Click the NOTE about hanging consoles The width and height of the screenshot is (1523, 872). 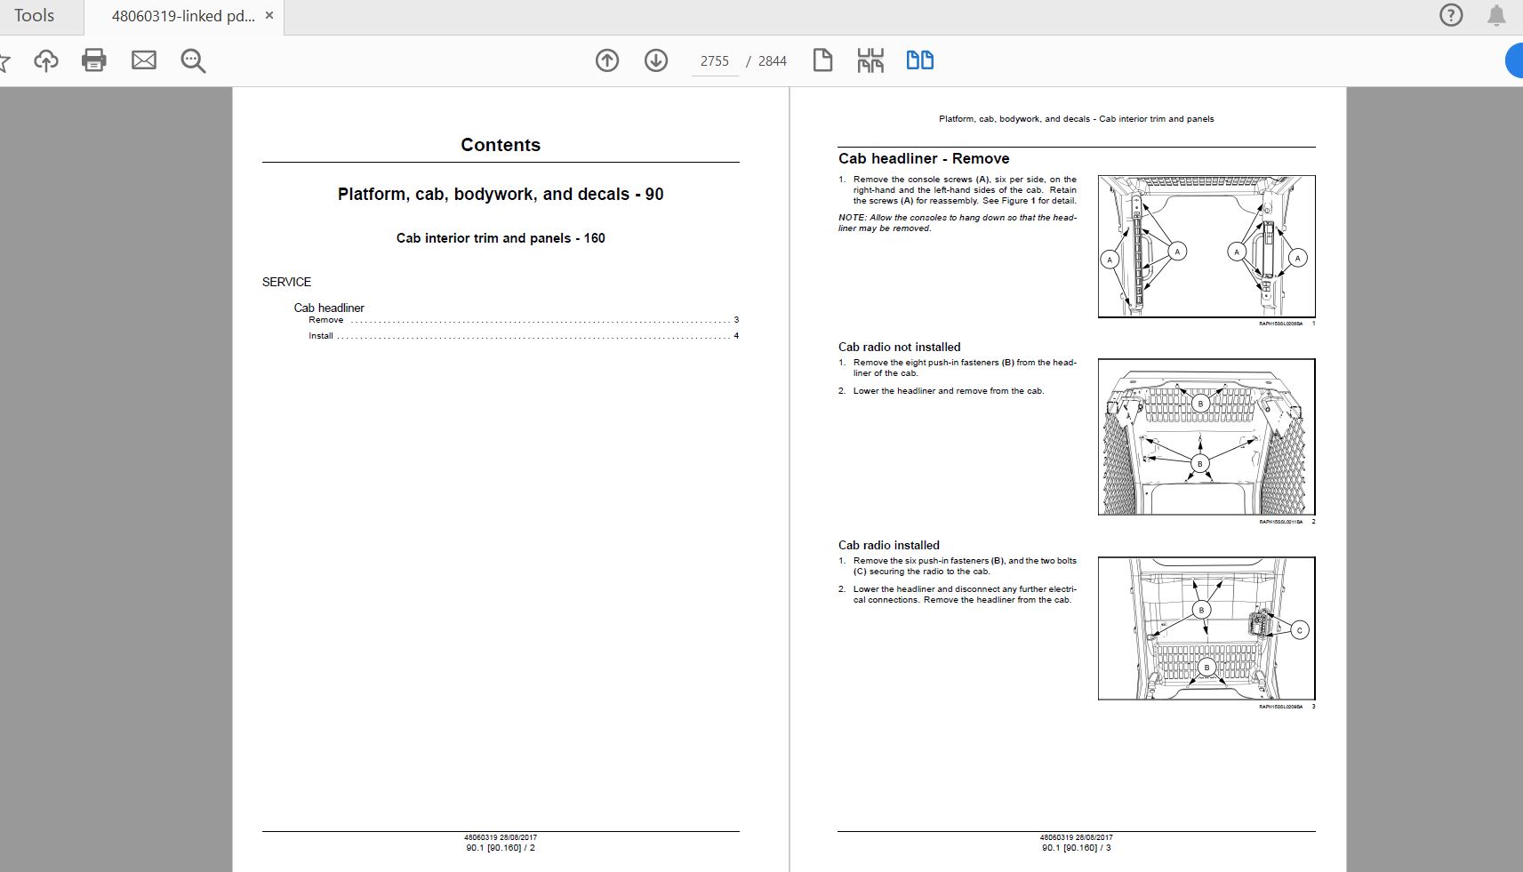(958, 223)
